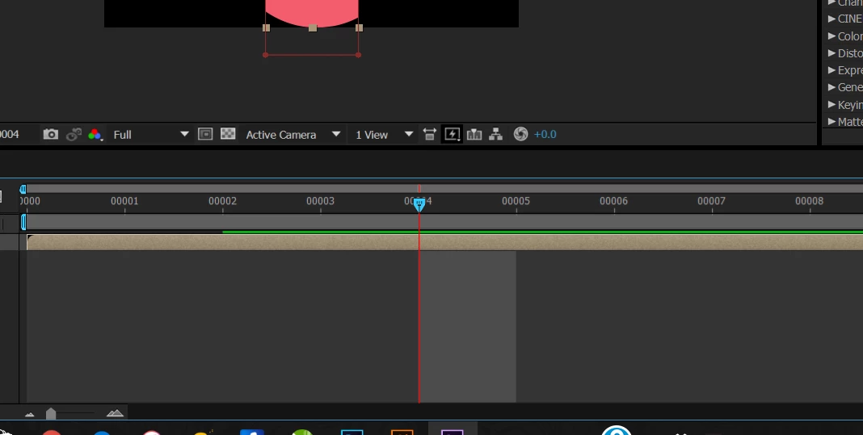Screen dimensions: 863x435
Task: Open the Full resolution dropdown
Action: pyautogui.click(x=151, y=135)
